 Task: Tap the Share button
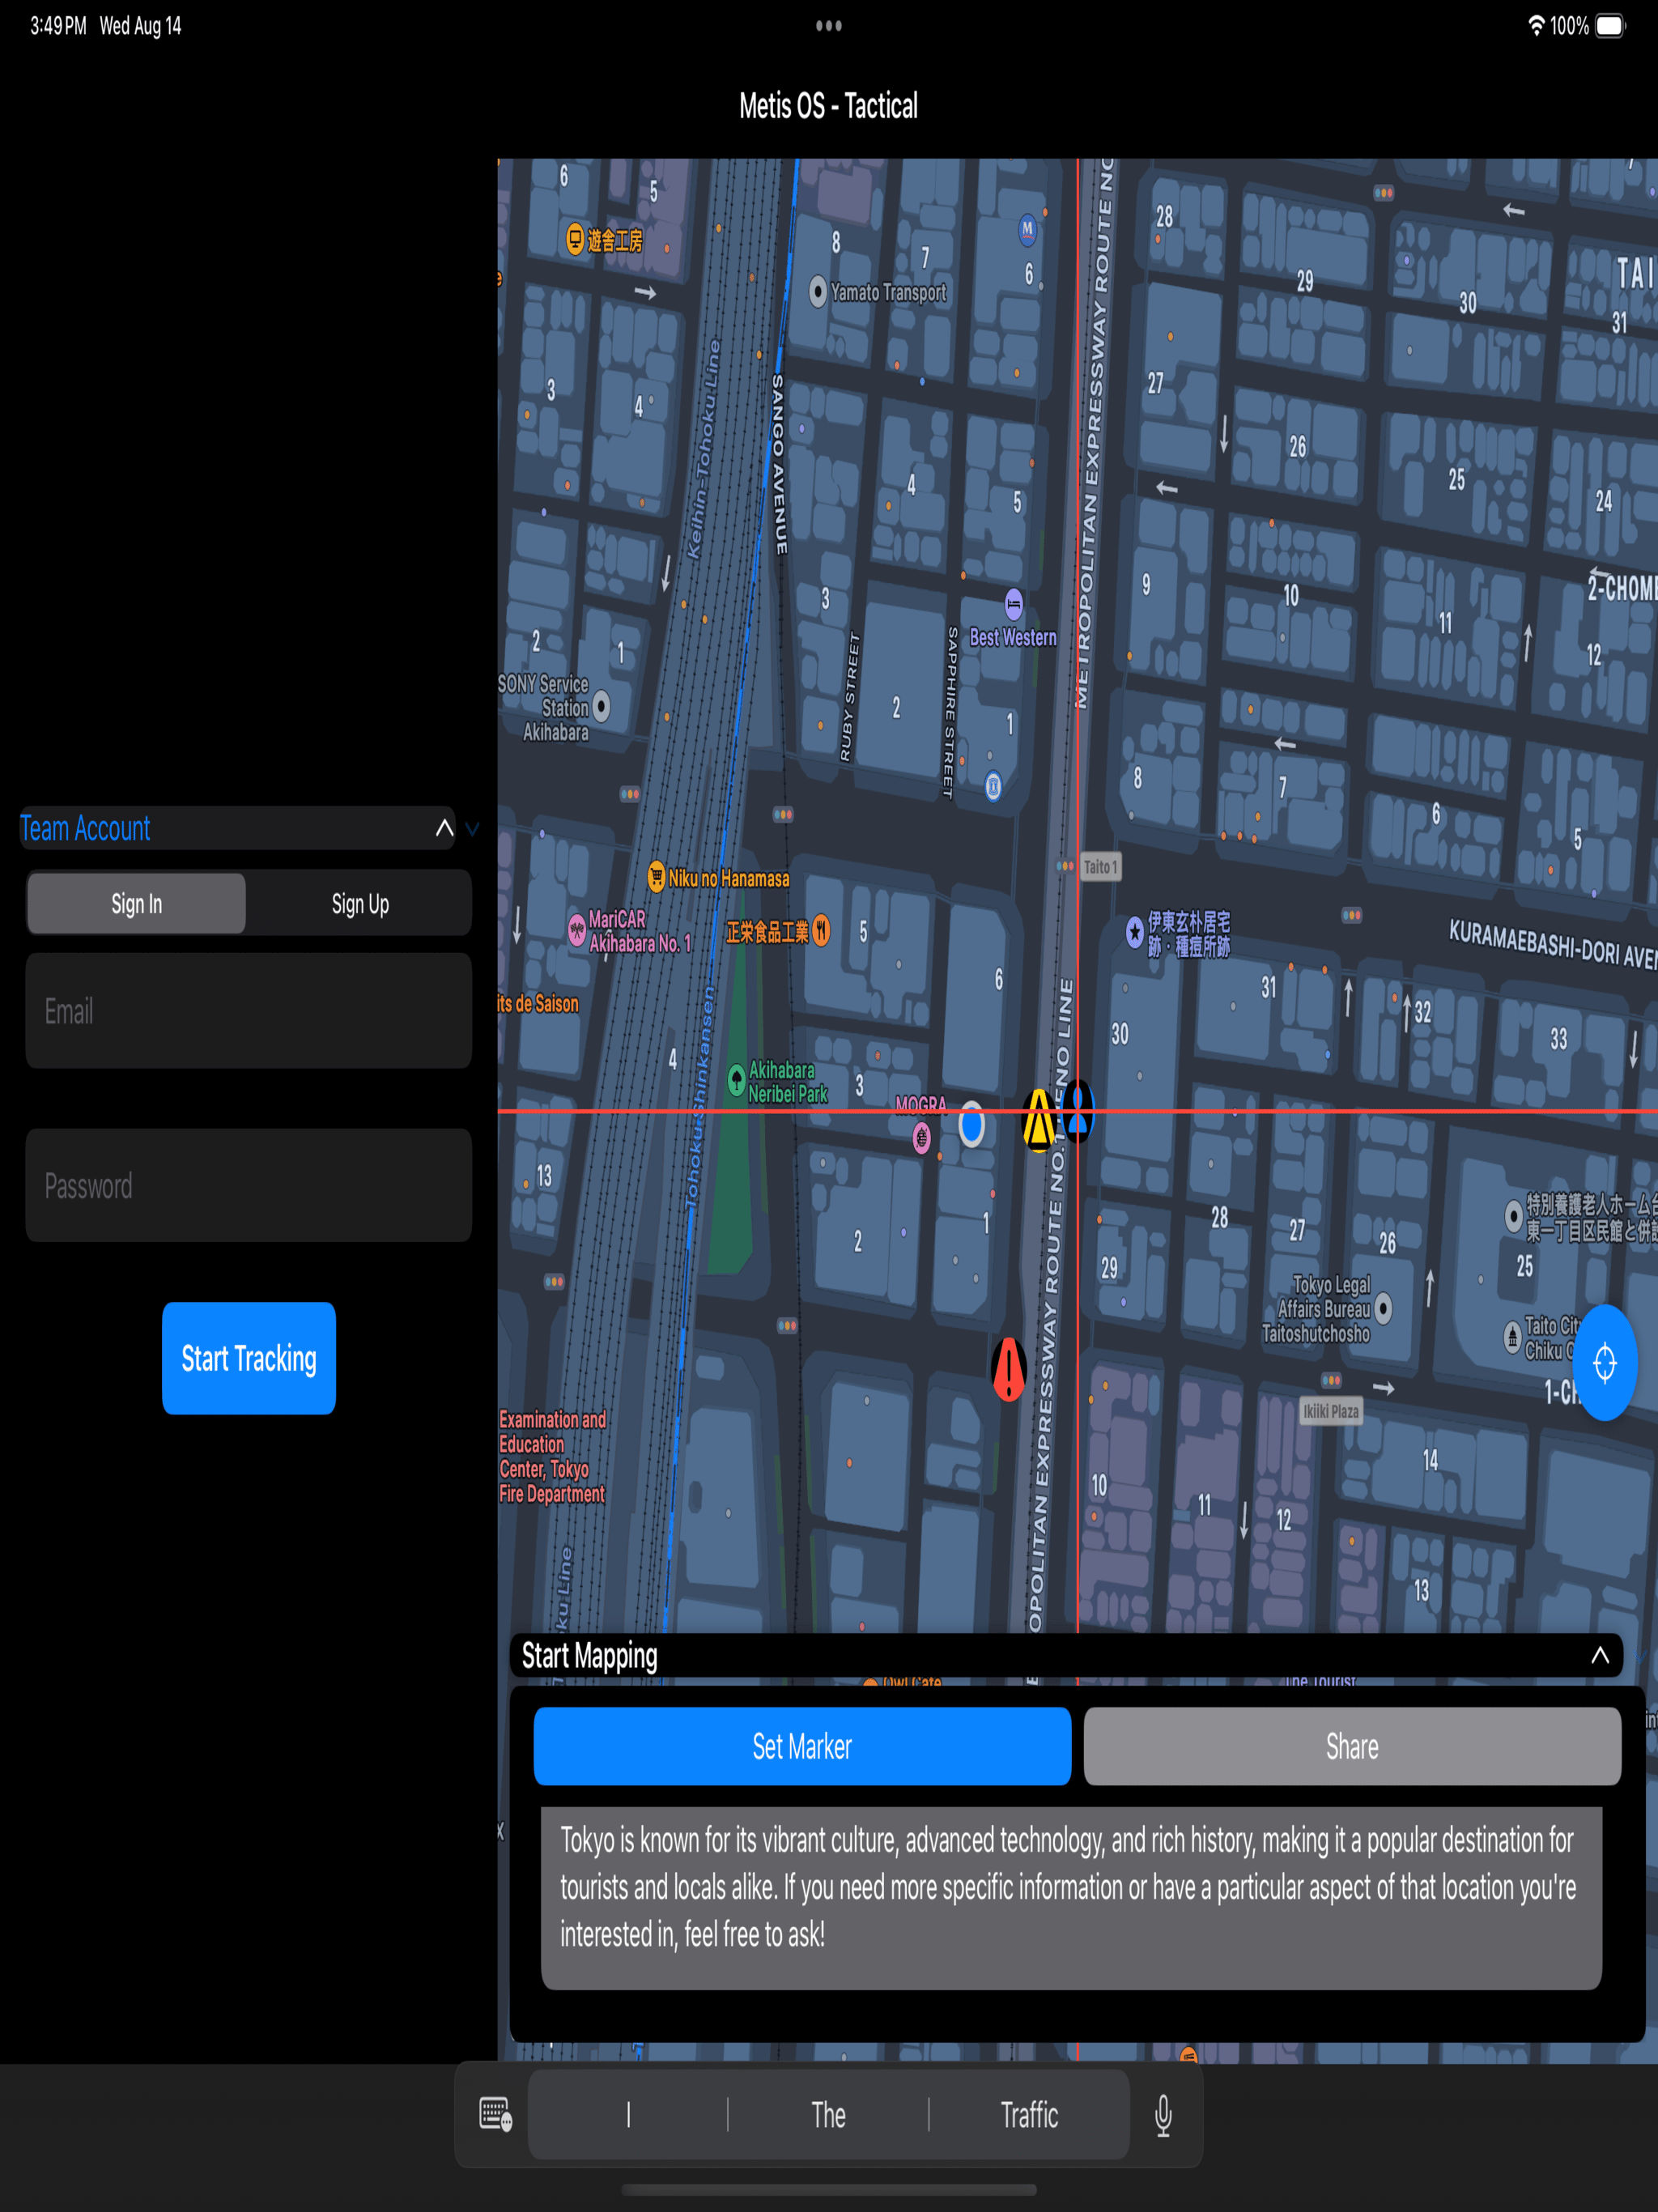(x=1352, y=1746)
